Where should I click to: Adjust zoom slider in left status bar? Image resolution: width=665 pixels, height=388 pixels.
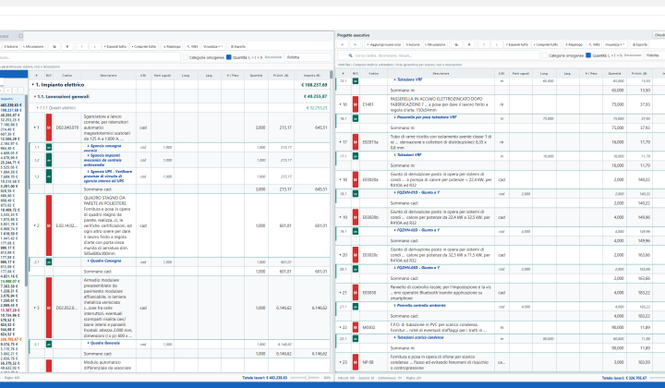point(307,378)
